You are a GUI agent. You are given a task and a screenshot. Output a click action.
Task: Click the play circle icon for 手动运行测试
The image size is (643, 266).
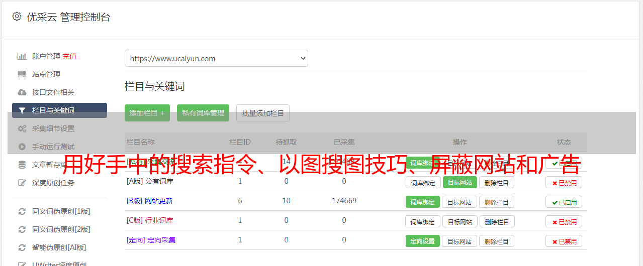[22, 147]
